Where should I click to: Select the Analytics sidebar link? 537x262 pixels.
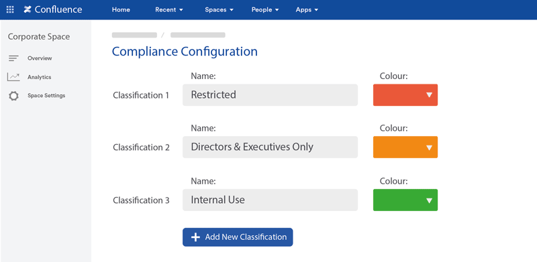[x=40, y=77]
